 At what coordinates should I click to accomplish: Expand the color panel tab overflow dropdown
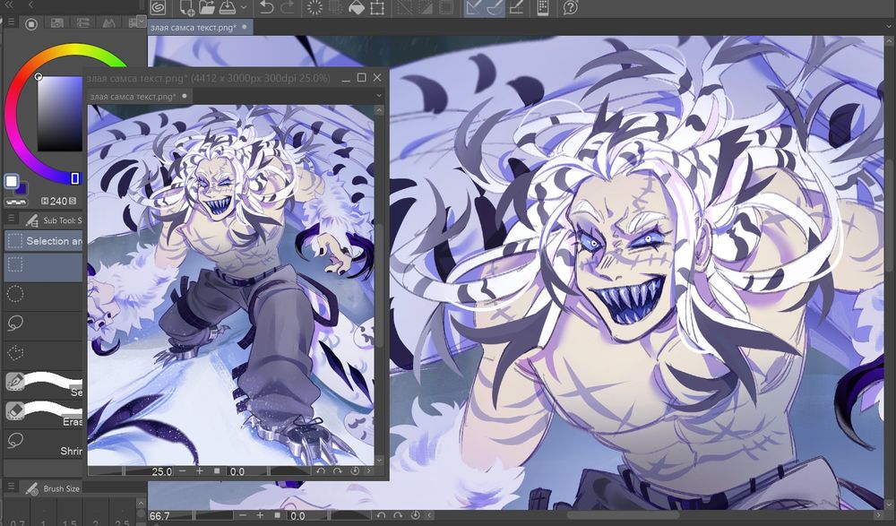(142, 22)
